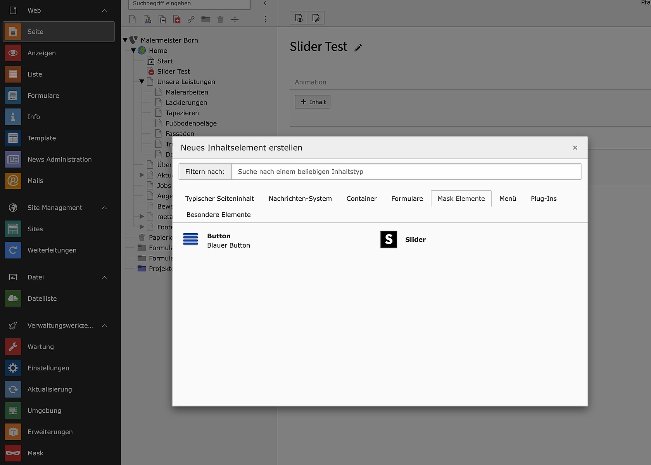The height and width of the screenshot is (465, 651).
Task: Switch to Besondere Elemente tab
Action: click(x=218, y=215)
